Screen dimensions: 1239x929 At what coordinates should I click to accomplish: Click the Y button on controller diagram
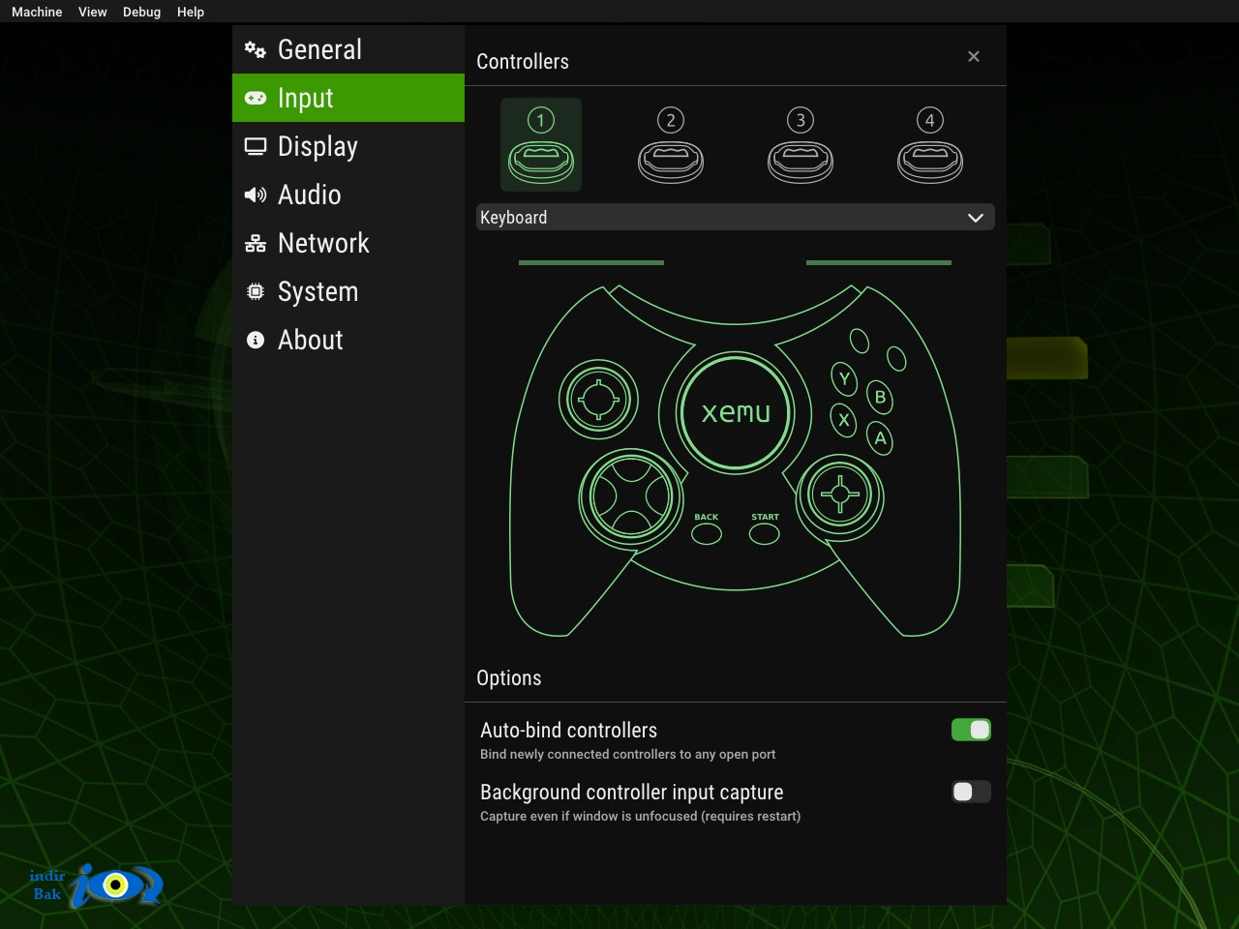pyautogui.click(x=844, y=378)
